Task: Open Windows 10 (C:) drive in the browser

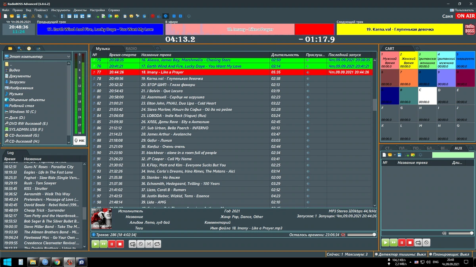Action: (x=22, y=112)
